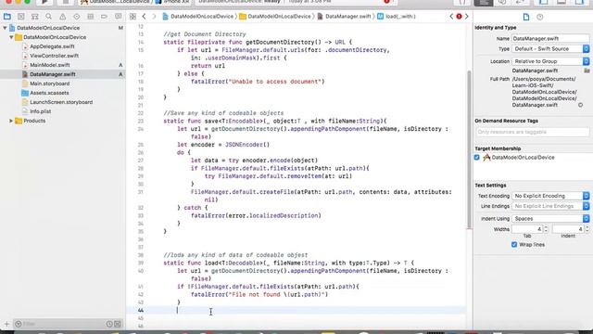The height and width of the screenshot is (334, 593).
Task: Open the Issue navigator warning icon
Action: 62,17
